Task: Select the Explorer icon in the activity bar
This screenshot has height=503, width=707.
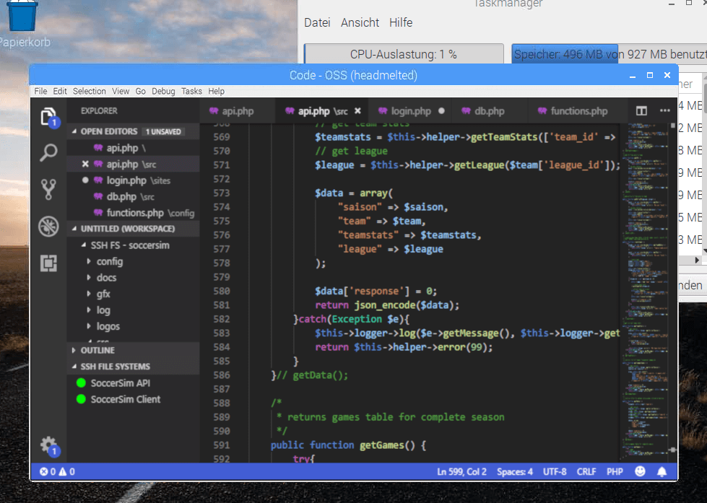Action: [x=48, y=115]
